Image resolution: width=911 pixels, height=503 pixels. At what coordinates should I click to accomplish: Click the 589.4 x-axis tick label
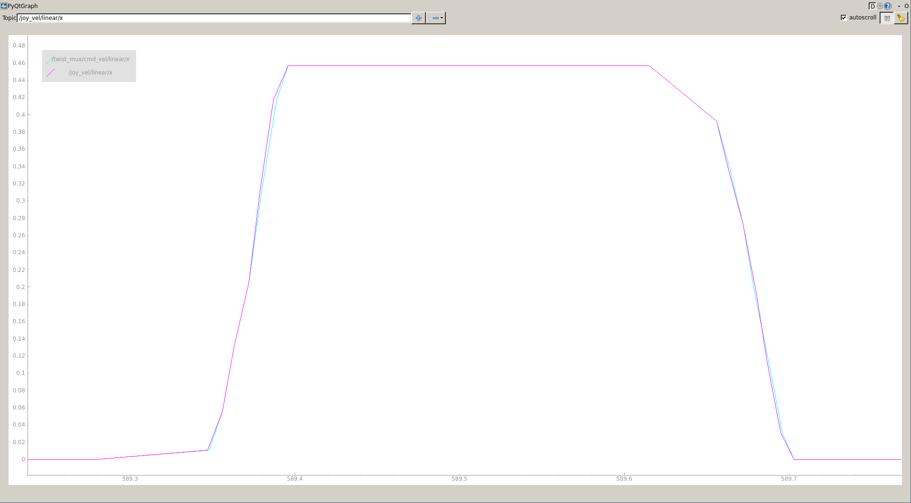294,479
